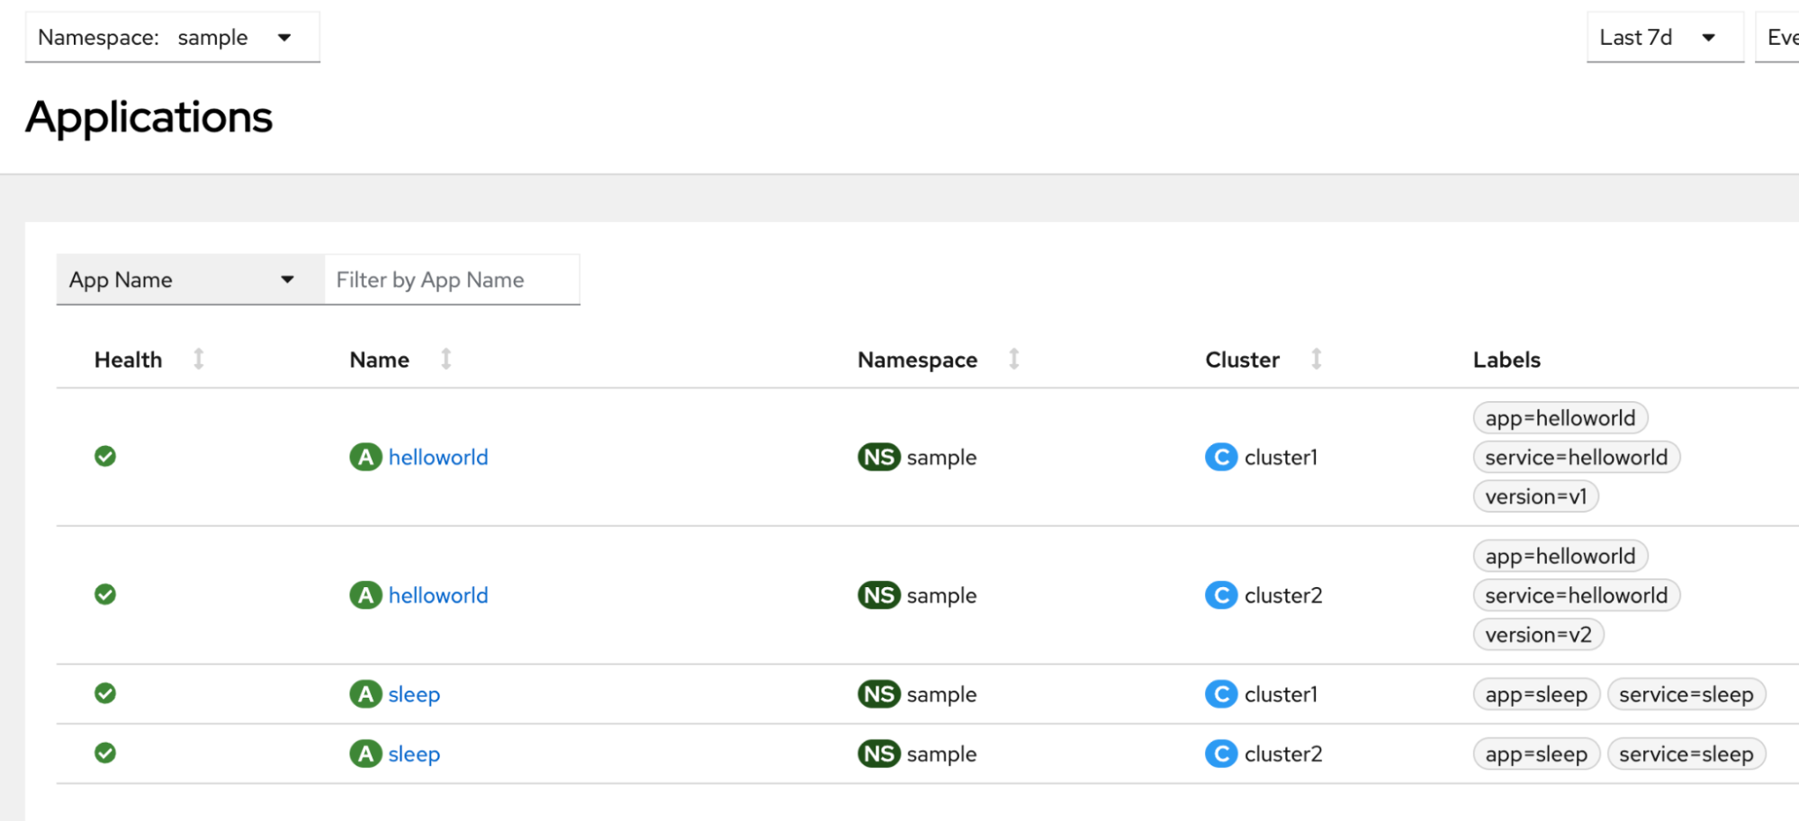Sort by Namespace using sort icon
The width and height of the screenshot is (1799, 821).
1013,360
